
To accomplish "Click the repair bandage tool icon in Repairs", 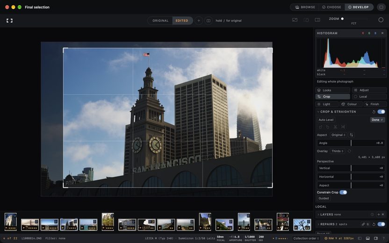I will [363, 224].
